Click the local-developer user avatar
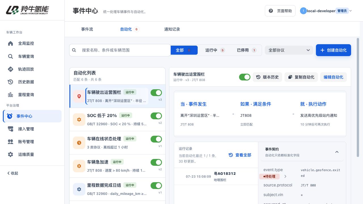 (x=303, y=11)
